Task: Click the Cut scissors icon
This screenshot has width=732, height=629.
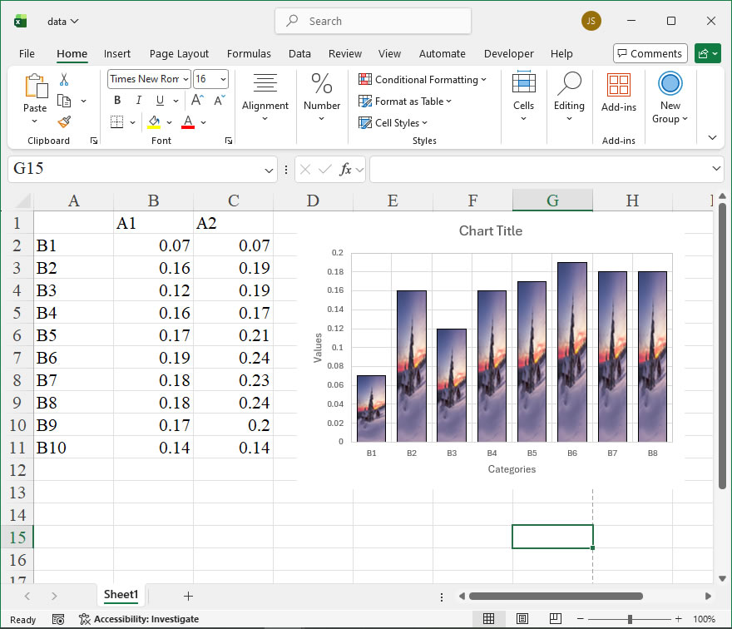Action: [x=64, y=80]
